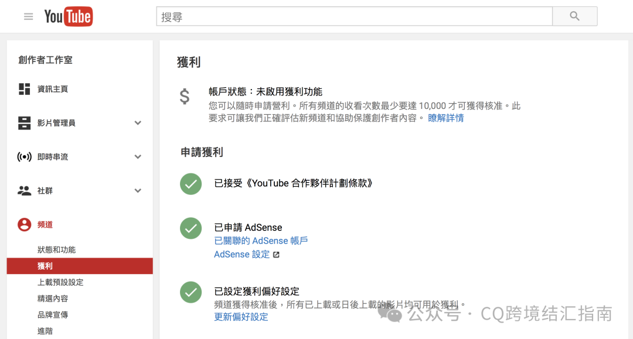Viewport: 633px width, 339px height.
Task: Click the 頻道 account icon
Action: click(x=24, y=224)
